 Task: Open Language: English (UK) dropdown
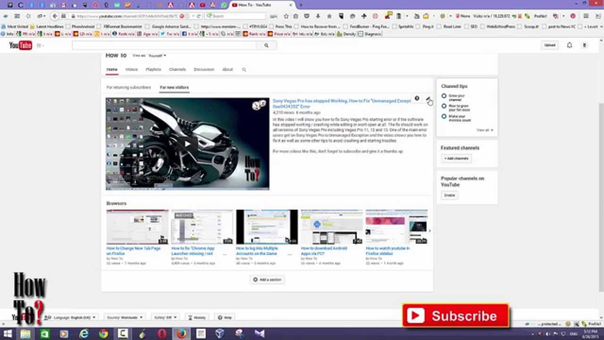point(70,317)
